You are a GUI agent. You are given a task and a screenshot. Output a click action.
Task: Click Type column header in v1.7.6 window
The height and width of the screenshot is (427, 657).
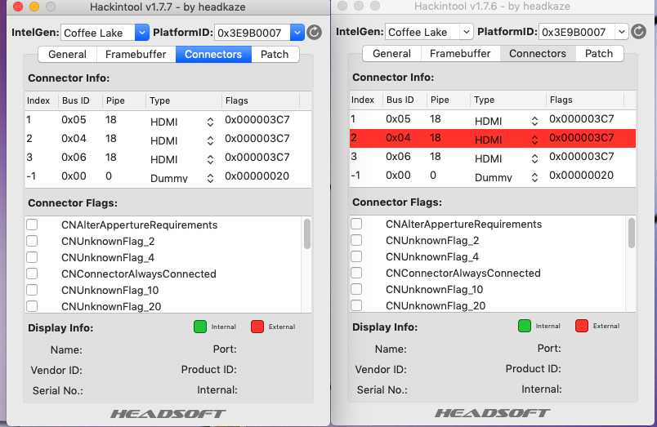(x=508, y=100)
